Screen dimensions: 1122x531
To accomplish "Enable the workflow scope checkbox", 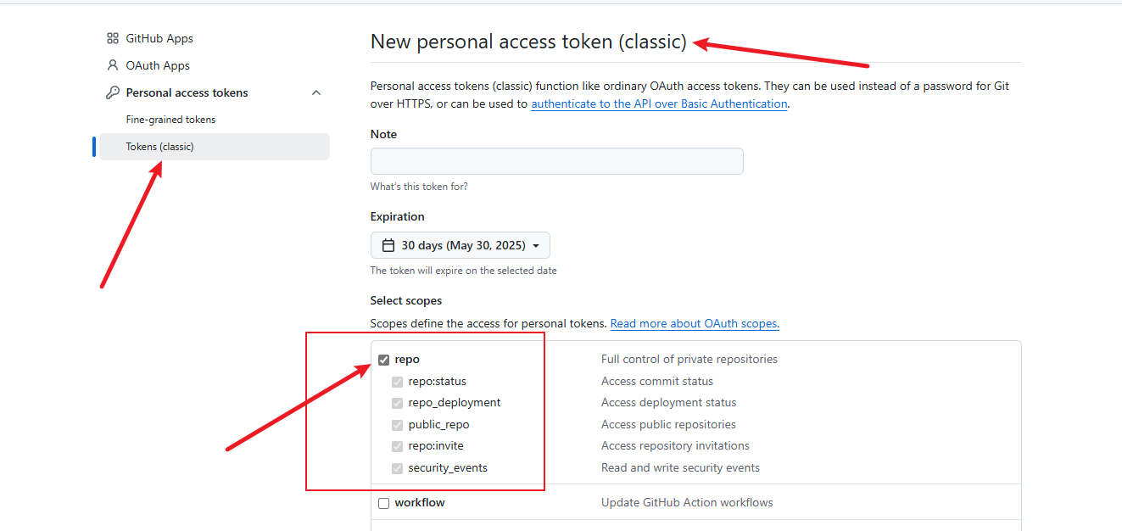I will [x=384, y=503].
